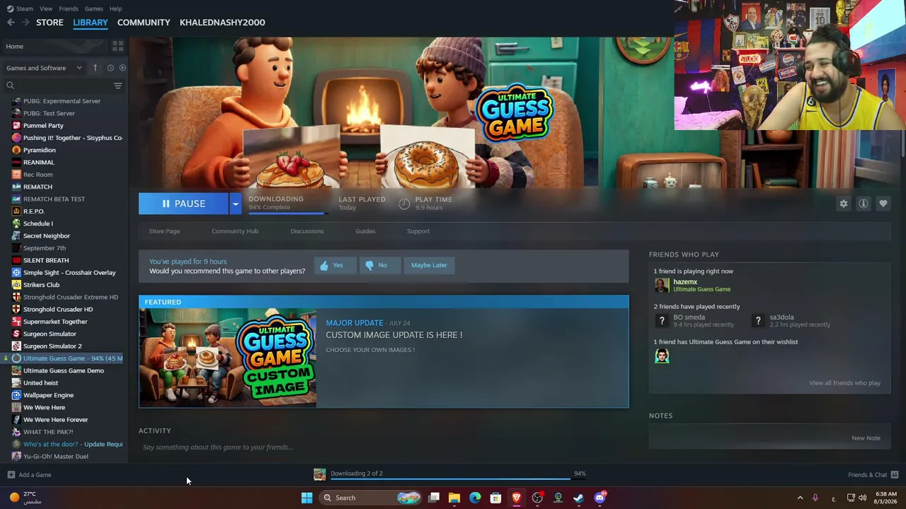Open game settings gear icon
The height and width of the screenshot is (509, 906).
point(843,204)
